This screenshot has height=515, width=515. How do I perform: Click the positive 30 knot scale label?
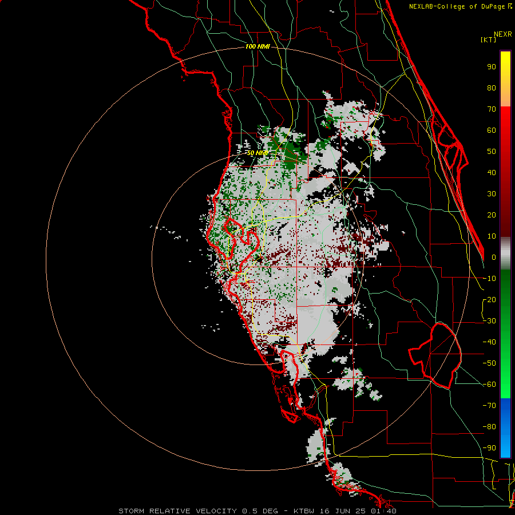tap(492, 194)
